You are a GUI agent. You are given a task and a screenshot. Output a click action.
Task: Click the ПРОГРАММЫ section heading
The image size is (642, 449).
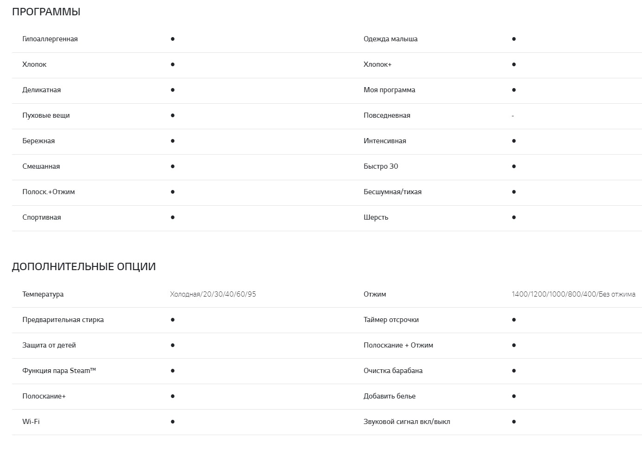pyautogui.click(x=46, y=12)
